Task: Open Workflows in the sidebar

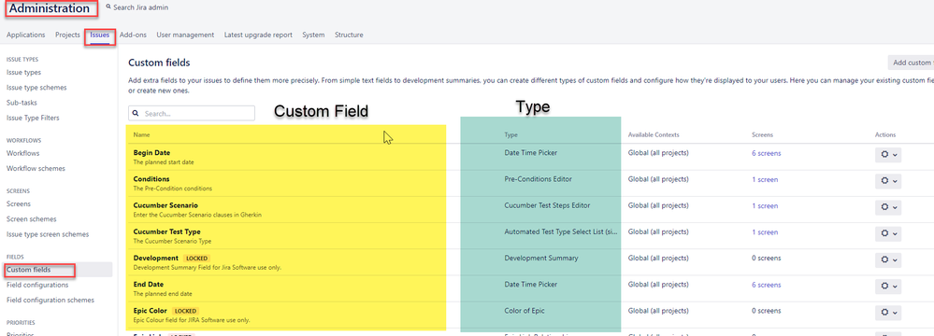Action: click(22, 153)
